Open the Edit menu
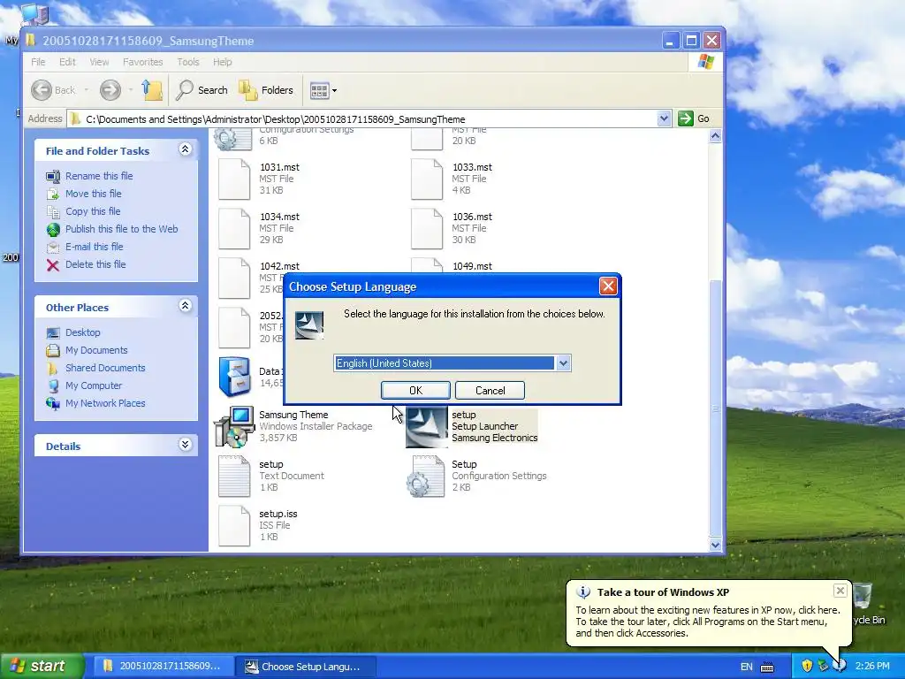Viewport: 905px width, 679px height. point(67,62)
